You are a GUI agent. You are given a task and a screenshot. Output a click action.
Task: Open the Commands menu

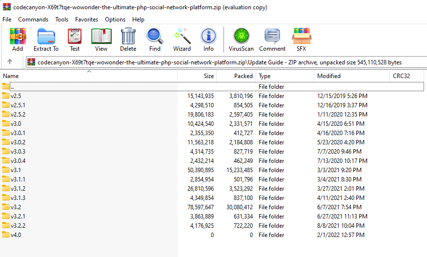pos(33,20)
